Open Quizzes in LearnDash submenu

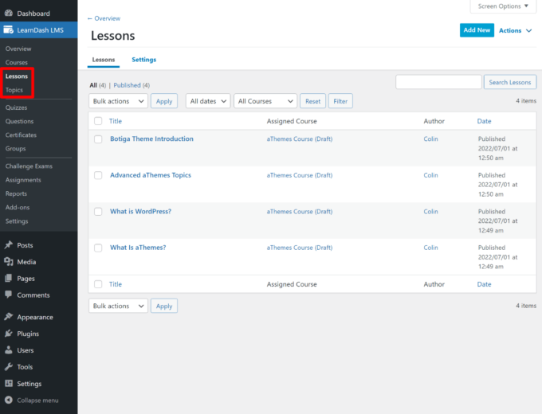(16, 107)
